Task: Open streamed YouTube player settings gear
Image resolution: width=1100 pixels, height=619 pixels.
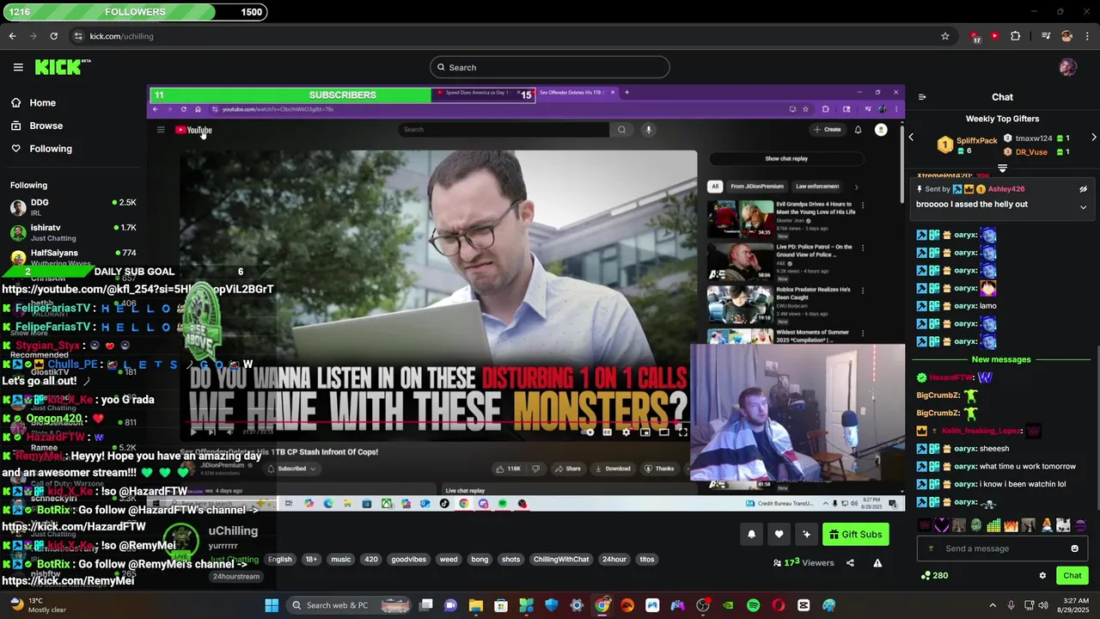Action: [x=626, y=432]
